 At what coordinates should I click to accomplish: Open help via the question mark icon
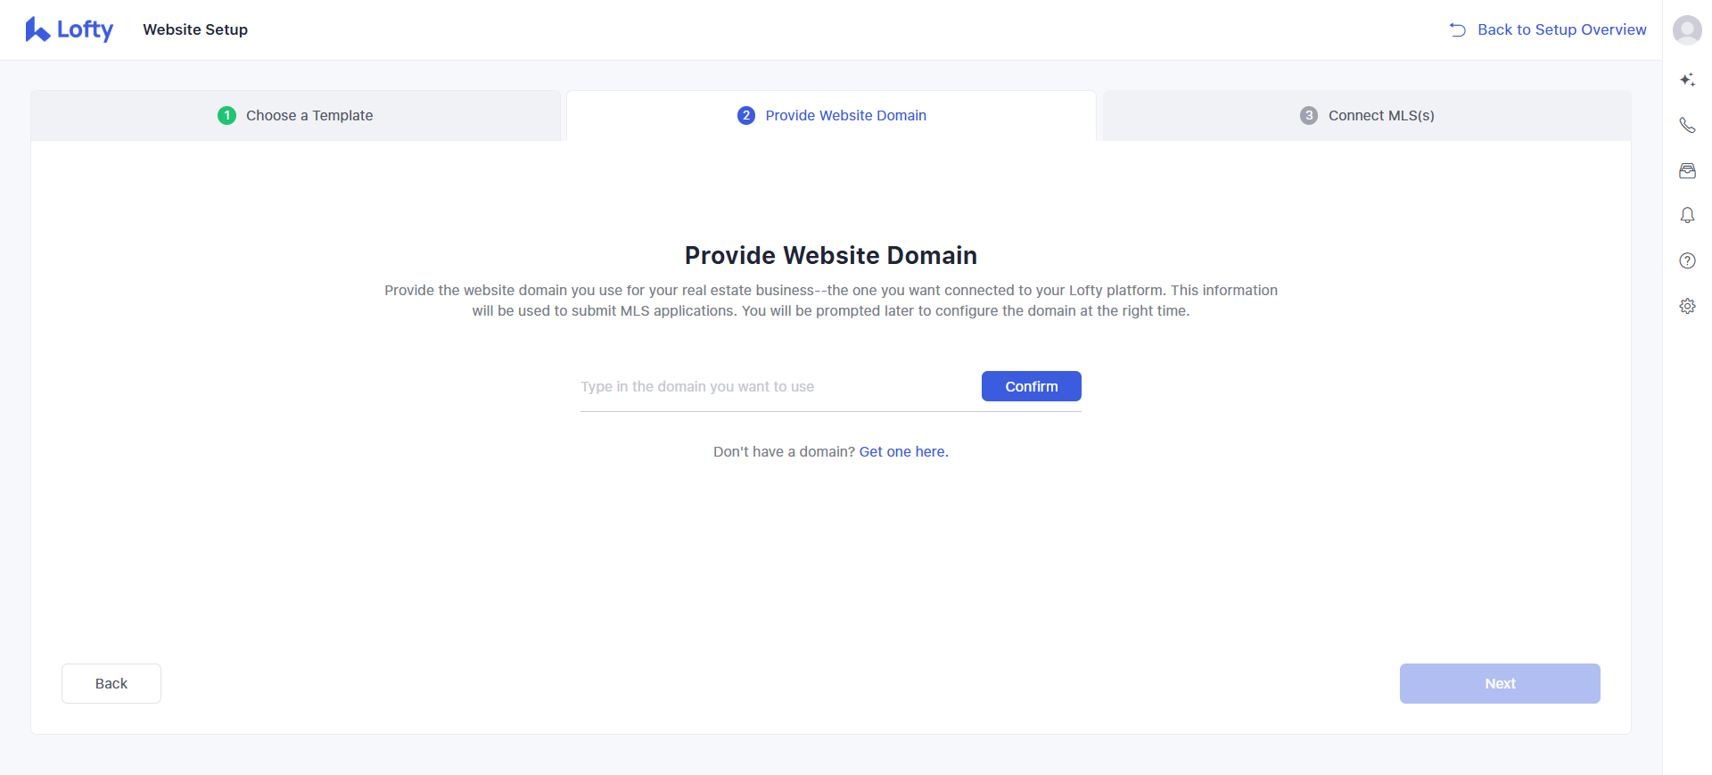pos(1688,260)
